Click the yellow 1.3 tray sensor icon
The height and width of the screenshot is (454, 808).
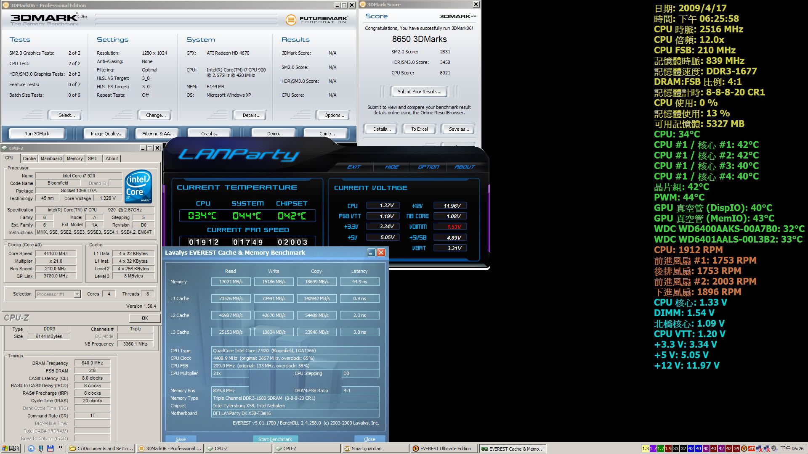(646, 449)
